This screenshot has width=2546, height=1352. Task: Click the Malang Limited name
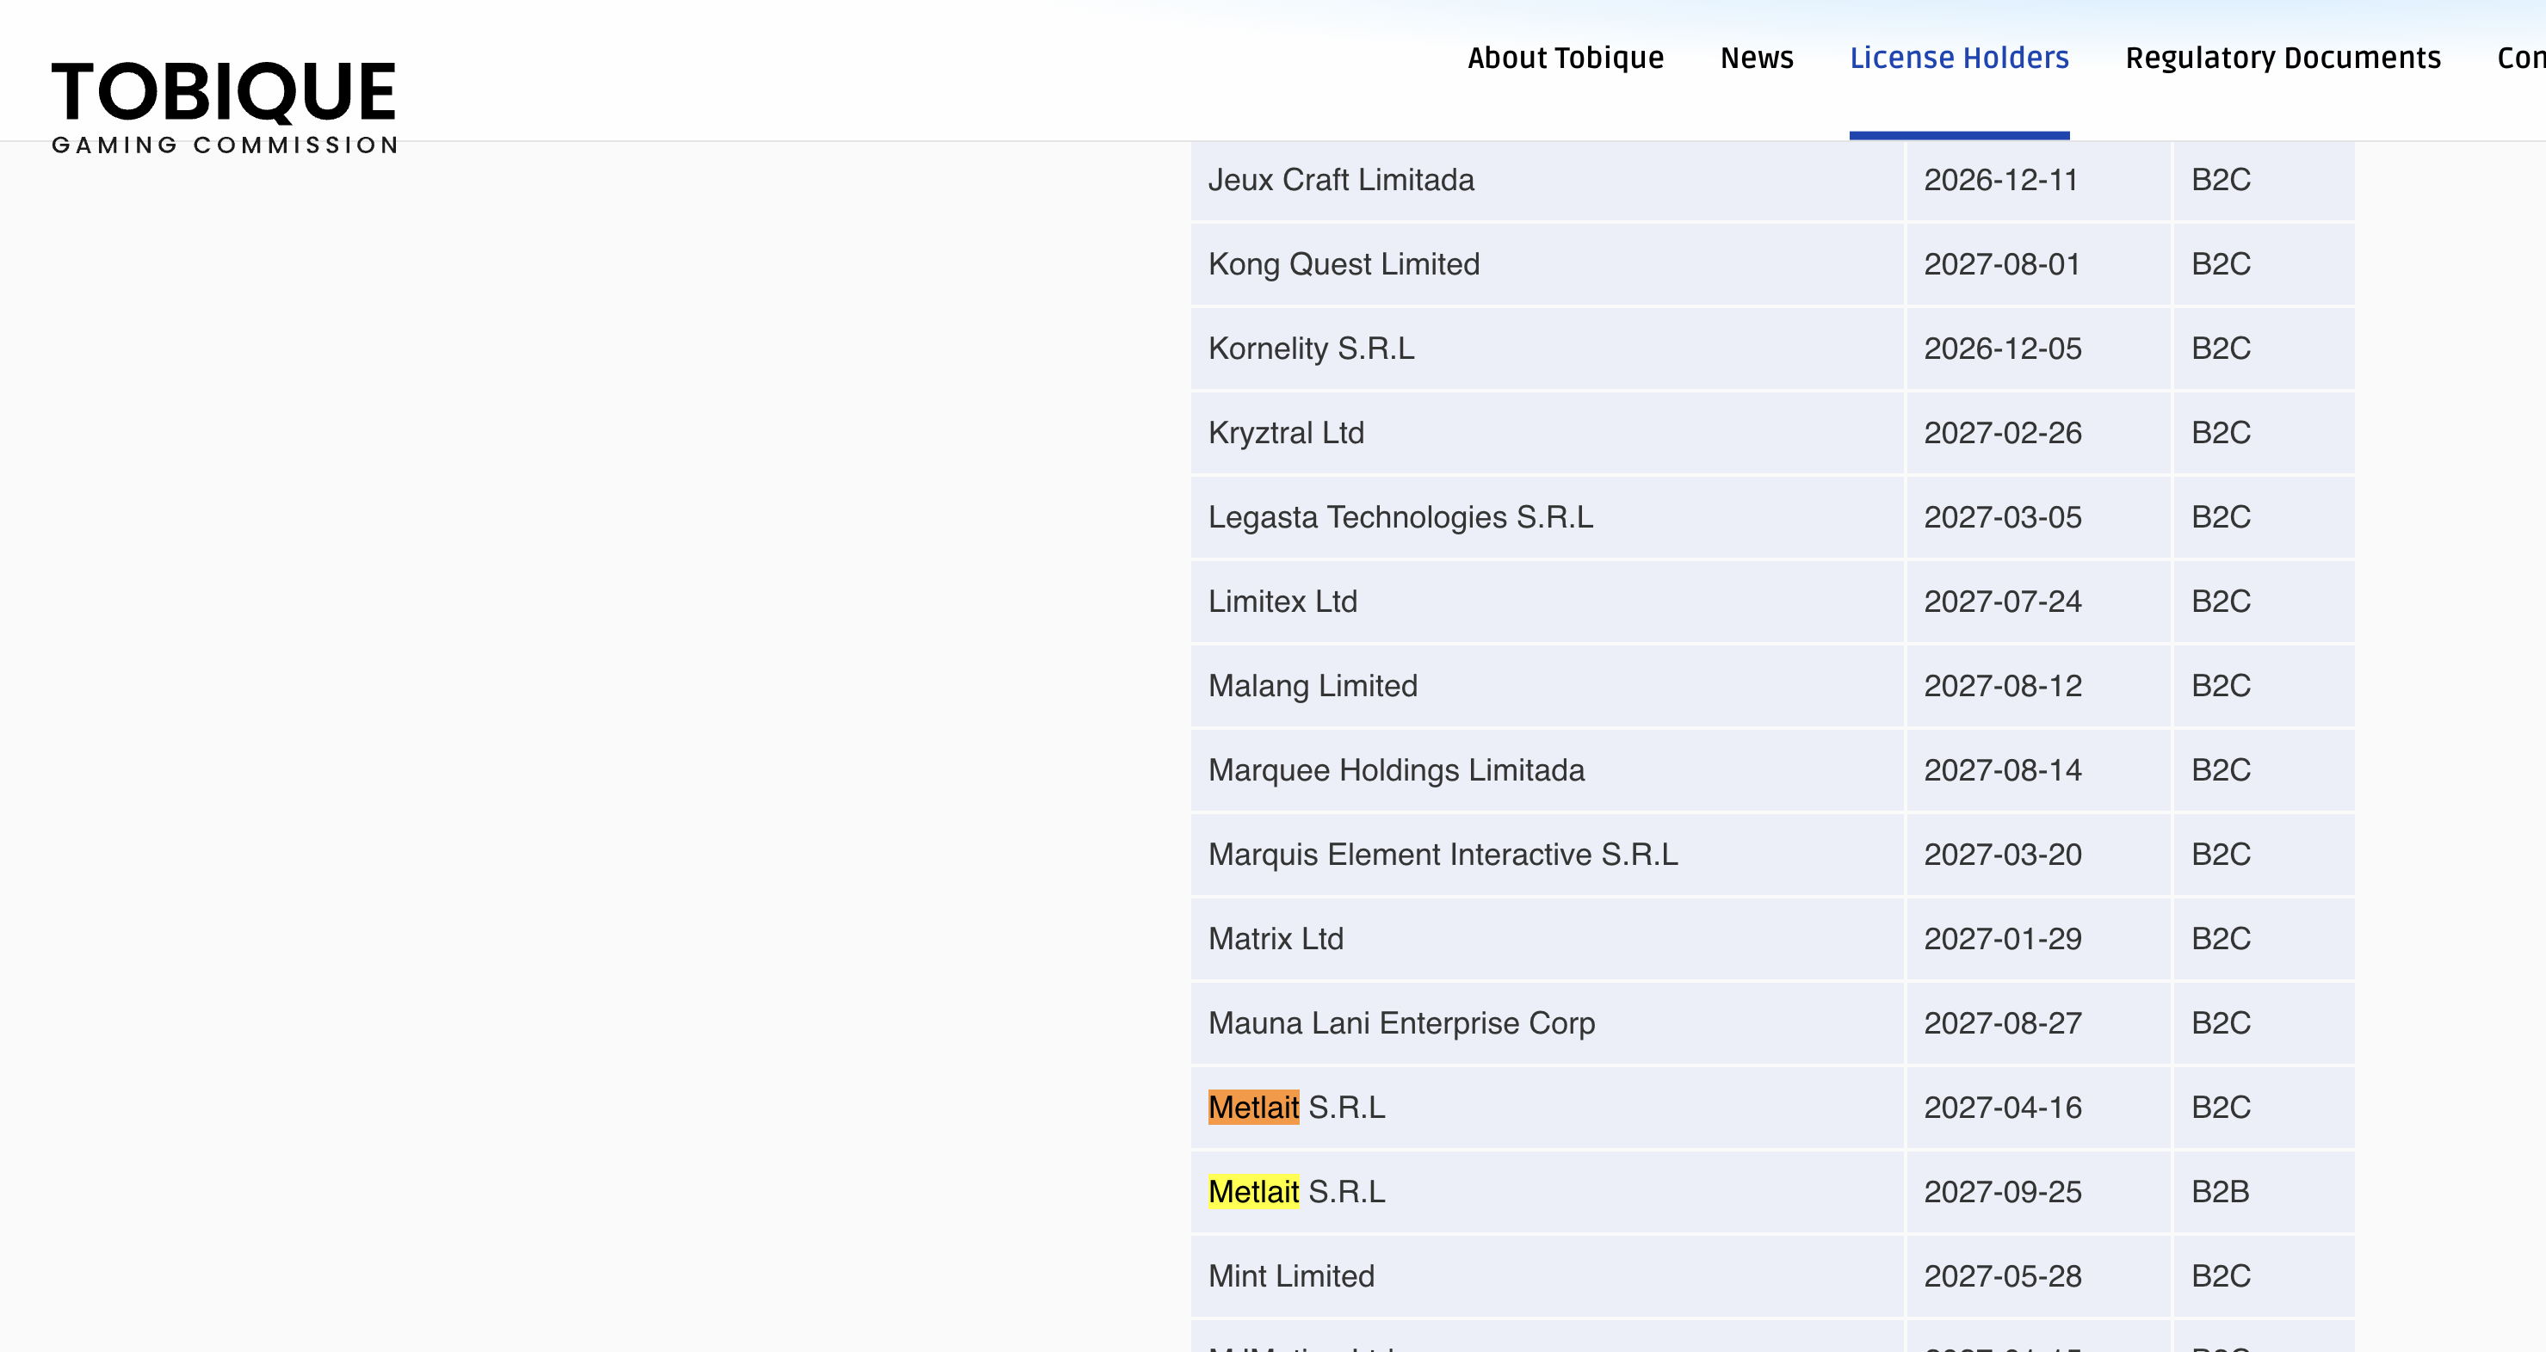1313,686
